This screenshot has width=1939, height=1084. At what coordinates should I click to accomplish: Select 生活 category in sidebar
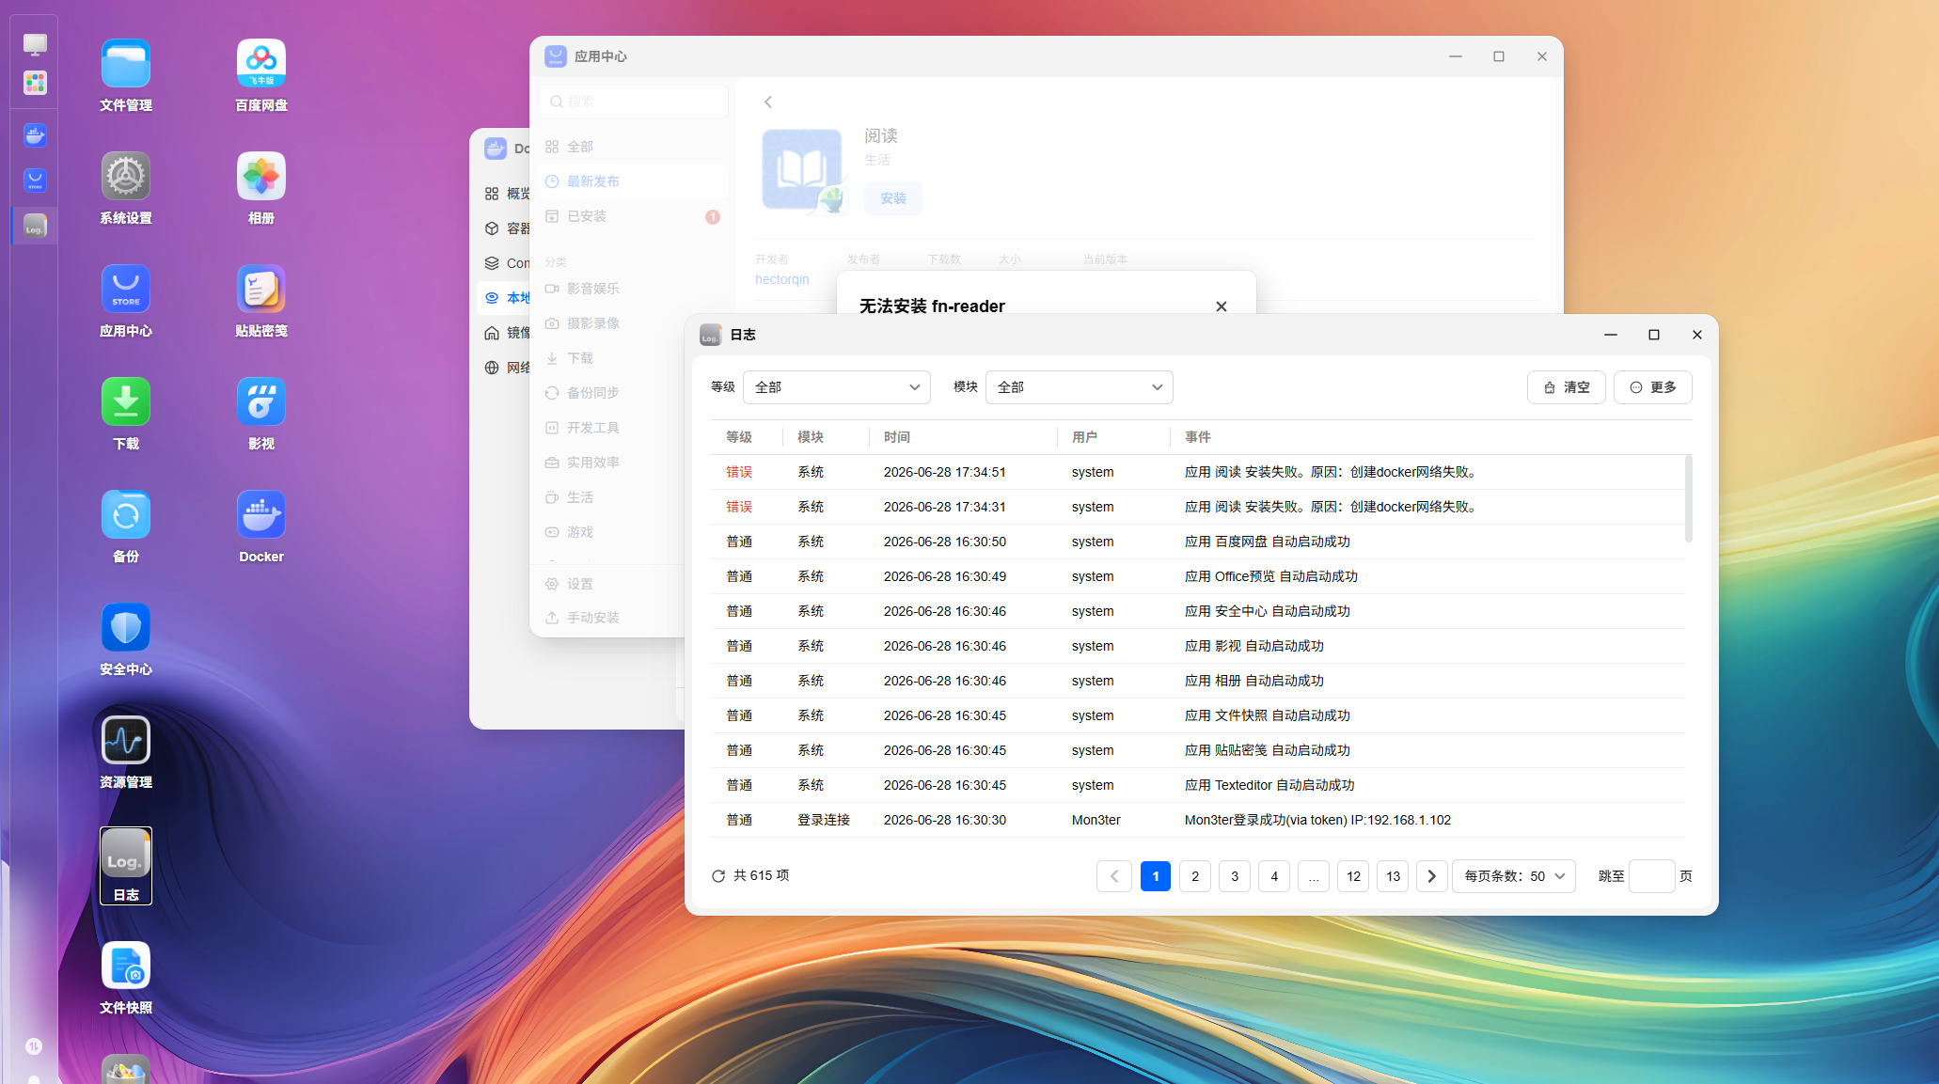point(611,497)
